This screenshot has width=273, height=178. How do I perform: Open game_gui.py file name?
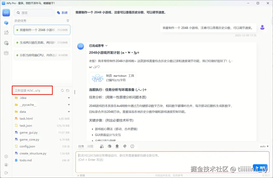tap(29, 133)
